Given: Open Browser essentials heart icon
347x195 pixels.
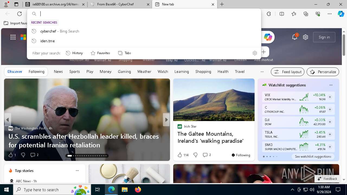Looking at the screenshot, I should click(318, 14).
